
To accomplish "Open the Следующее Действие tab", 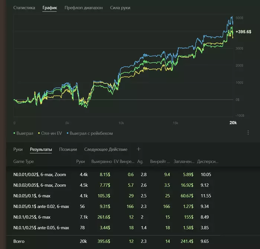I will click(x=106, y=149).
